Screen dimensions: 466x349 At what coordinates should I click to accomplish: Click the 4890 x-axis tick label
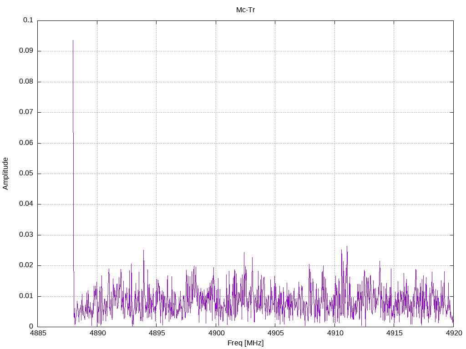pos(97,334)
